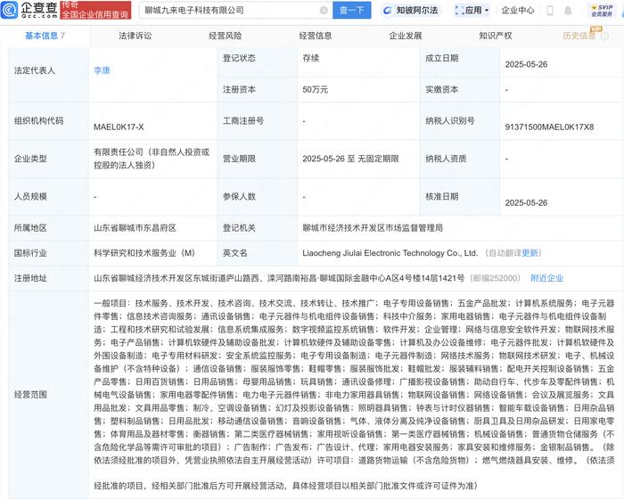Click the 工商注册号 label
Viewport: 624px width, 500px height.
(243, 120)
